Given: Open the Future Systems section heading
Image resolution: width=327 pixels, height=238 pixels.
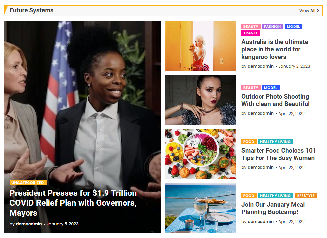Looking at the screenshot, I should pyautogui.click(x=31, y=10).
